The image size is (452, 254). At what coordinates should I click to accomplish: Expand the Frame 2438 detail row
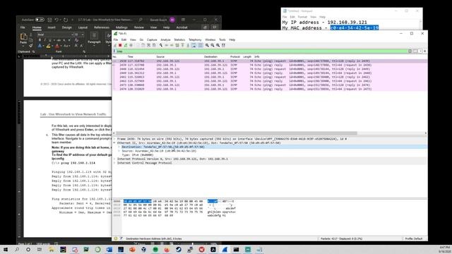pos(114,139)
